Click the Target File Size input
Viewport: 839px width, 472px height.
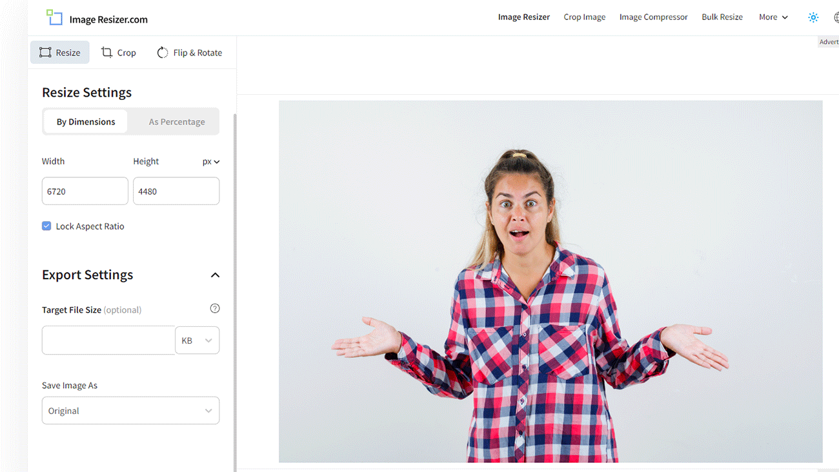[108, 340]
